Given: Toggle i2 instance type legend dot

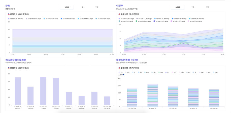Looking at the screenshot, I should (x=133, y=72).
